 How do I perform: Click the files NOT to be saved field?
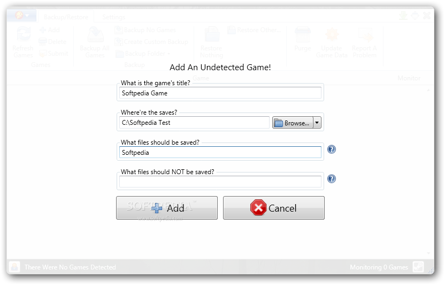pos(220,182)
